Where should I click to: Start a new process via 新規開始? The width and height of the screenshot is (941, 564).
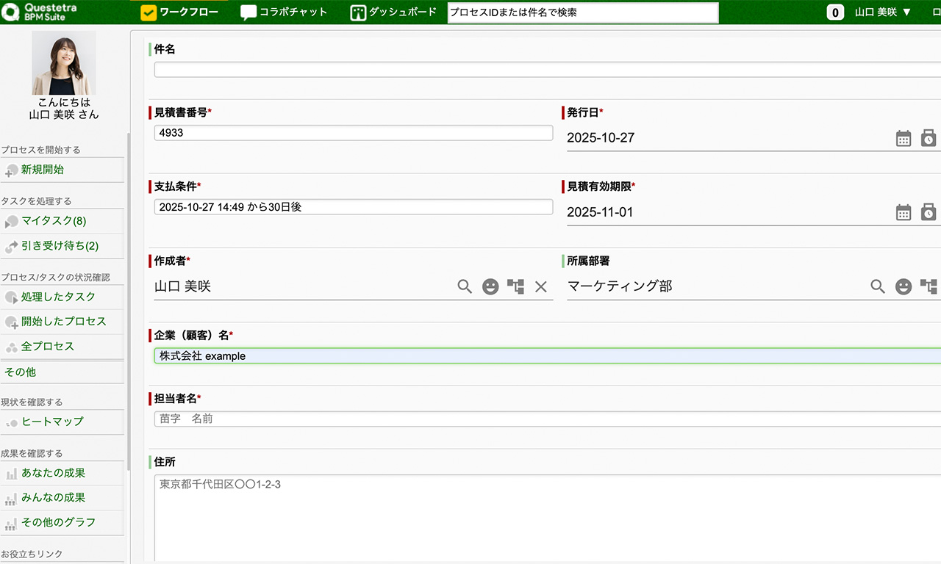click(43, 170)
